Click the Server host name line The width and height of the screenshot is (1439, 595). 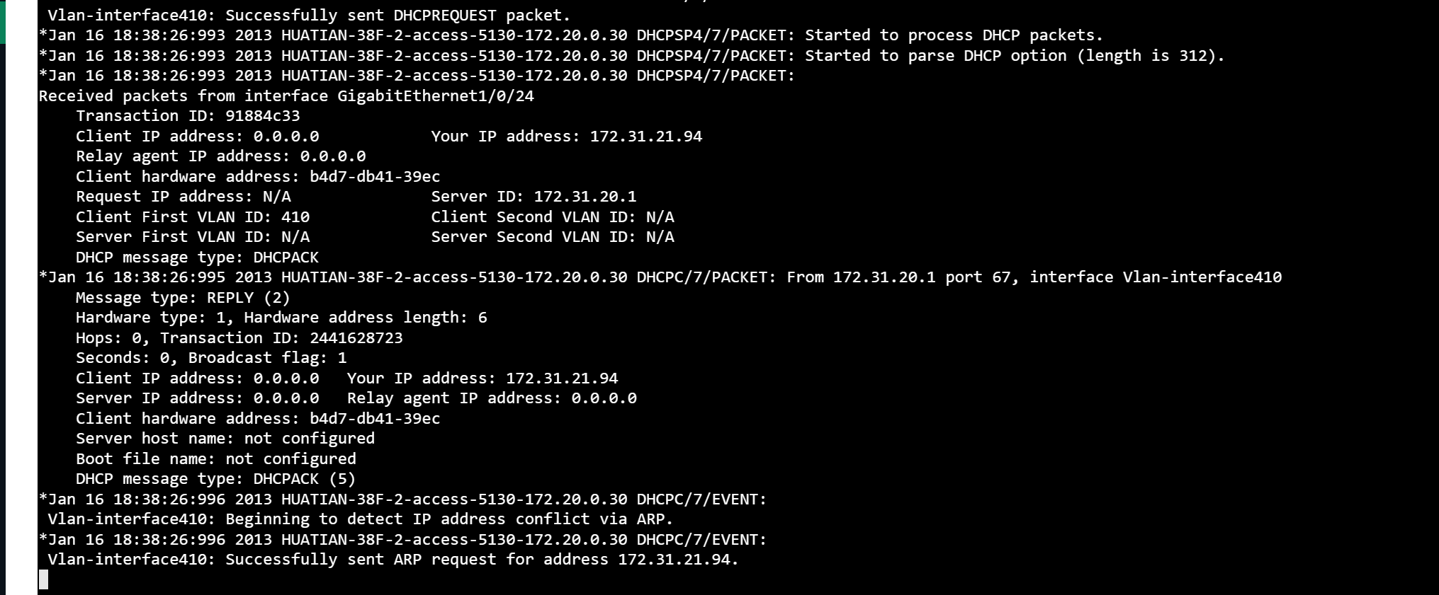coord(225,439)
